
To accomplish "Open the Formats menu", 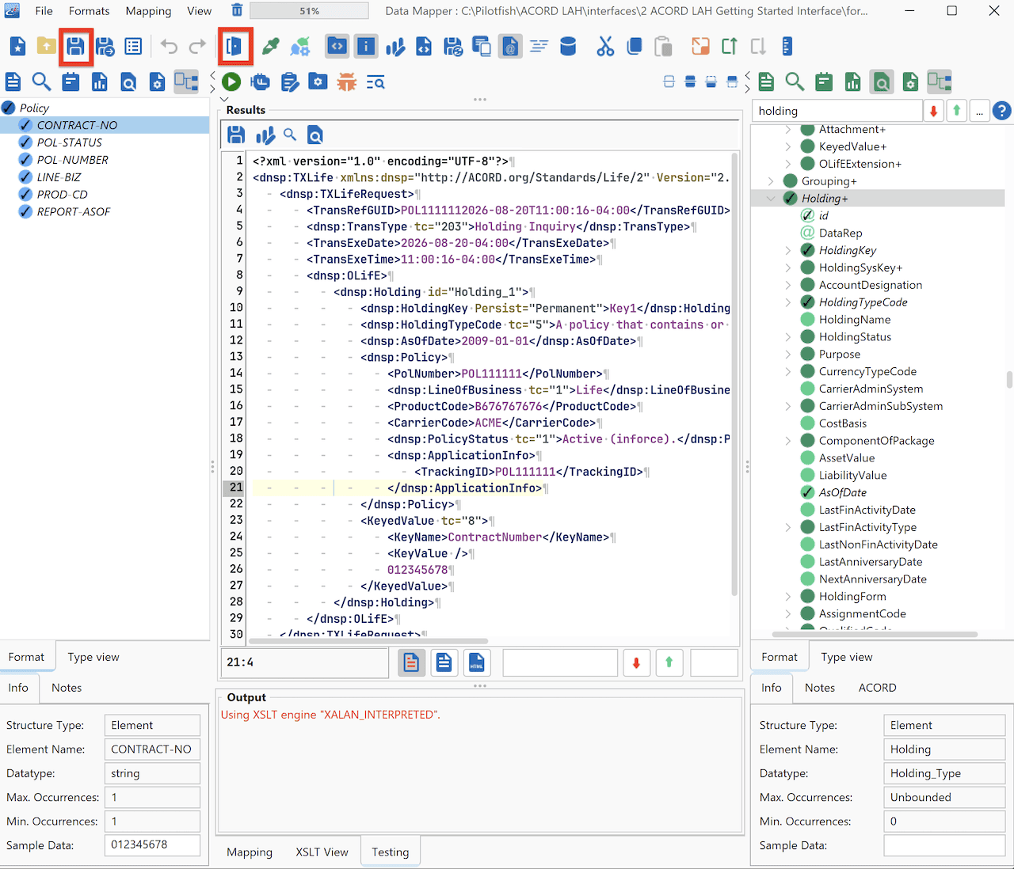I will (89, 11).
